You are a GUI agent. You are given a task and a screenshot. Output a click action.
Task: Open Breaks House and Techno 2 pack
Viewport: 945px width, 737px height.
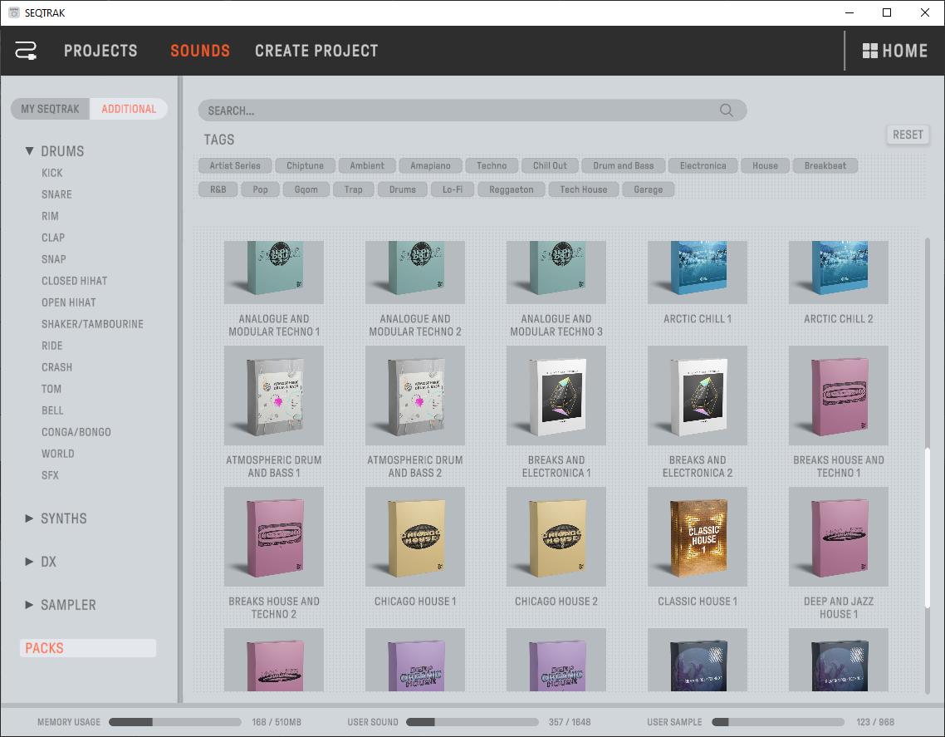pos(273,537)
